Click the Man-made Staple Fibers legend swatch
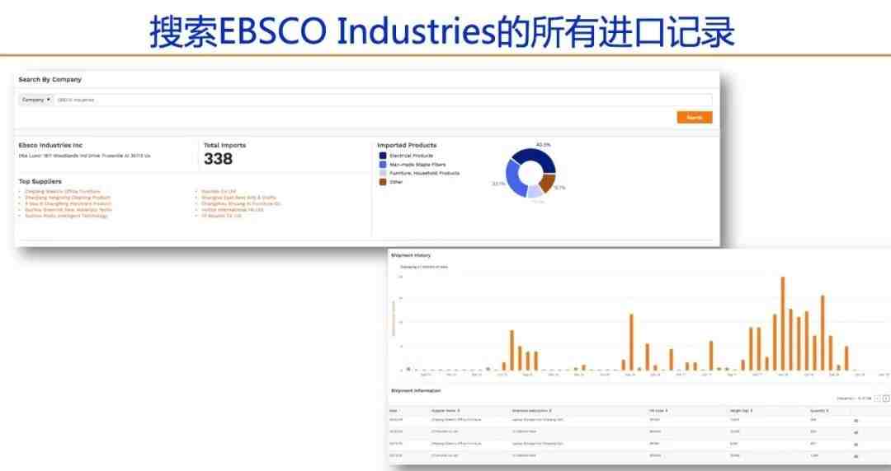The width and height of the screenshot is (891, 471). [x=383, y=164]
